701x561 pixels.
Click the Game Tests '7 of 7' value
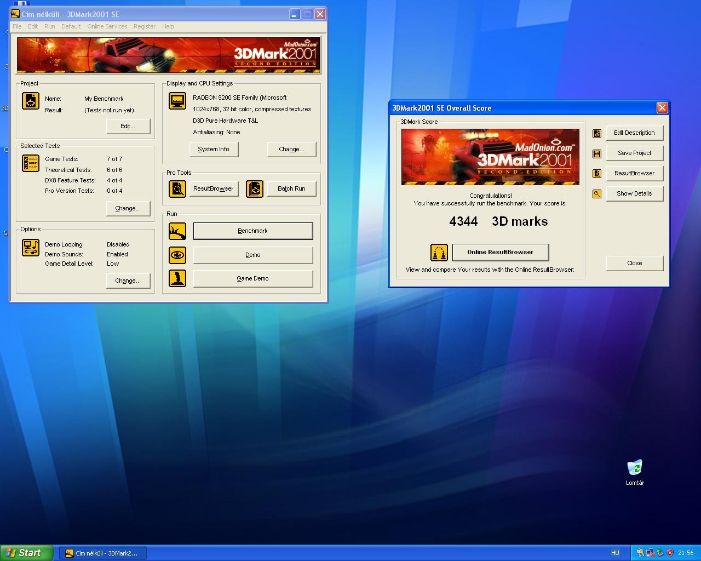[114, 159]
